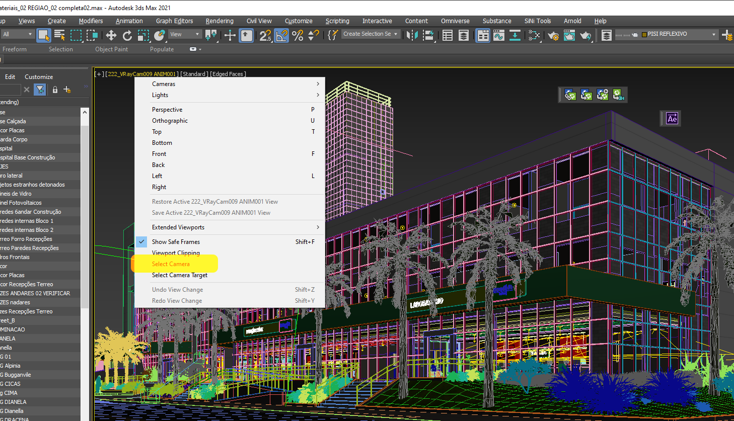Screen dimensions: 734x421
Task: Open the Rendering menu
Action: tap(219, 21)
